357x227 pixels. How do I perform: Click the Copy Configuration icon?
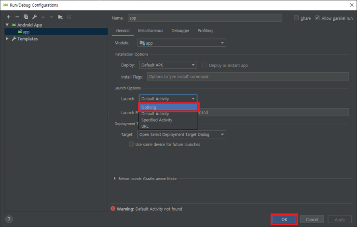tap(26, 17)
